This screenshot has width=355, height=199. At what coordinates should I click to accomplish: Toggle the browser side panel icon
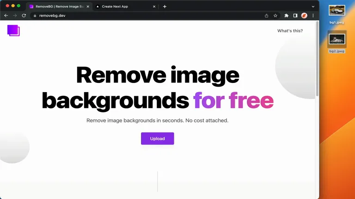295,16
